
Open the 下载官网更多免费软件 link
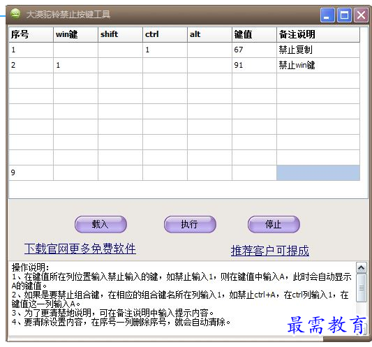click(80, 249)
